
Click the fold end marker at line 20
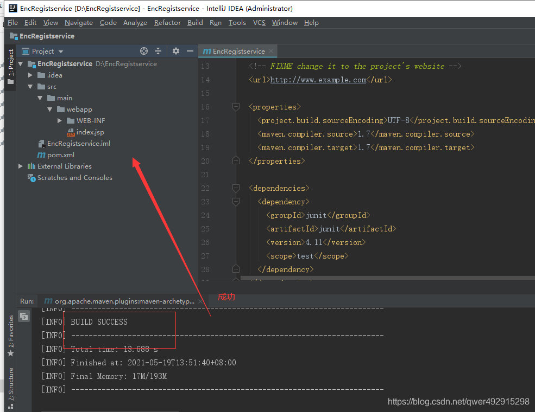click(x=236, y=160)
